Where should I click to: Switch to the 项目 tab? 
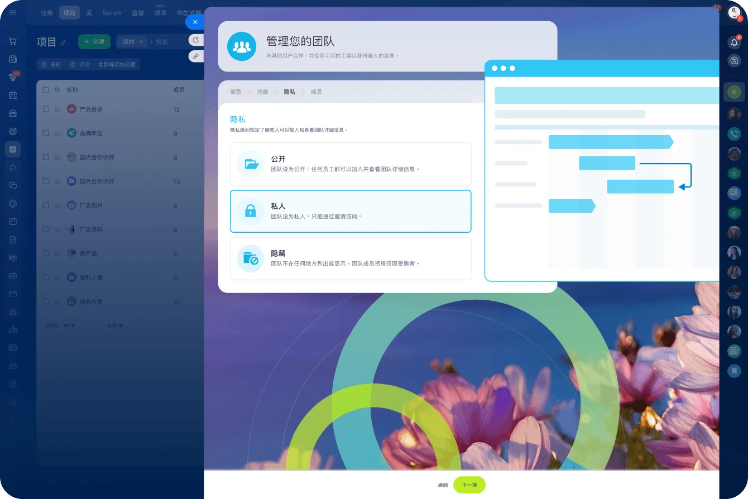tap(69, 13)
